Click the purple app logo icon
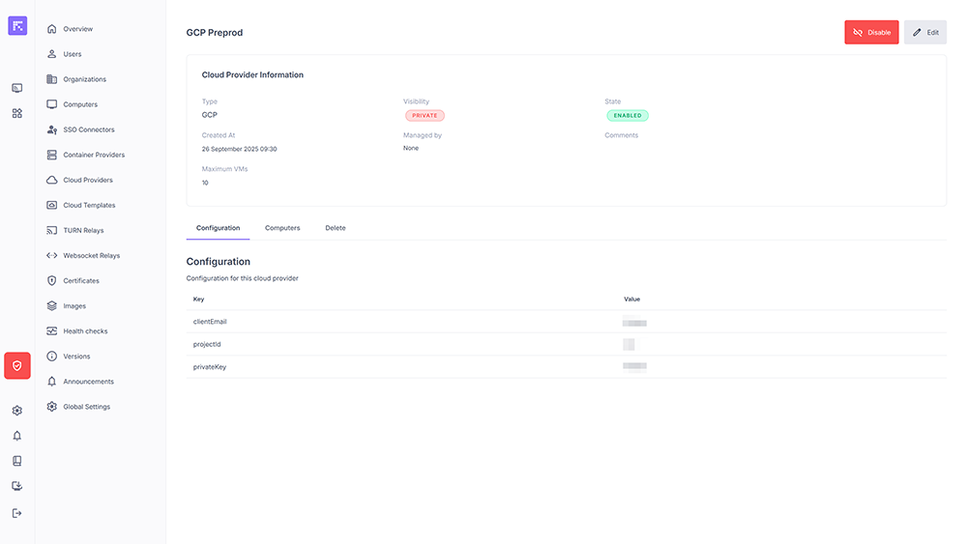The width and height of the screenshot is (967, 544). [17, 26]
